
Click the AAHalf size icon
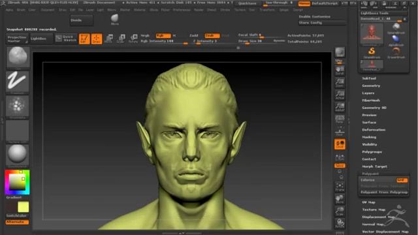click(340, 106)
